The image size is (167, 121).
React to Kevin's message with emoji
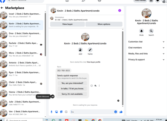[92, 86]
